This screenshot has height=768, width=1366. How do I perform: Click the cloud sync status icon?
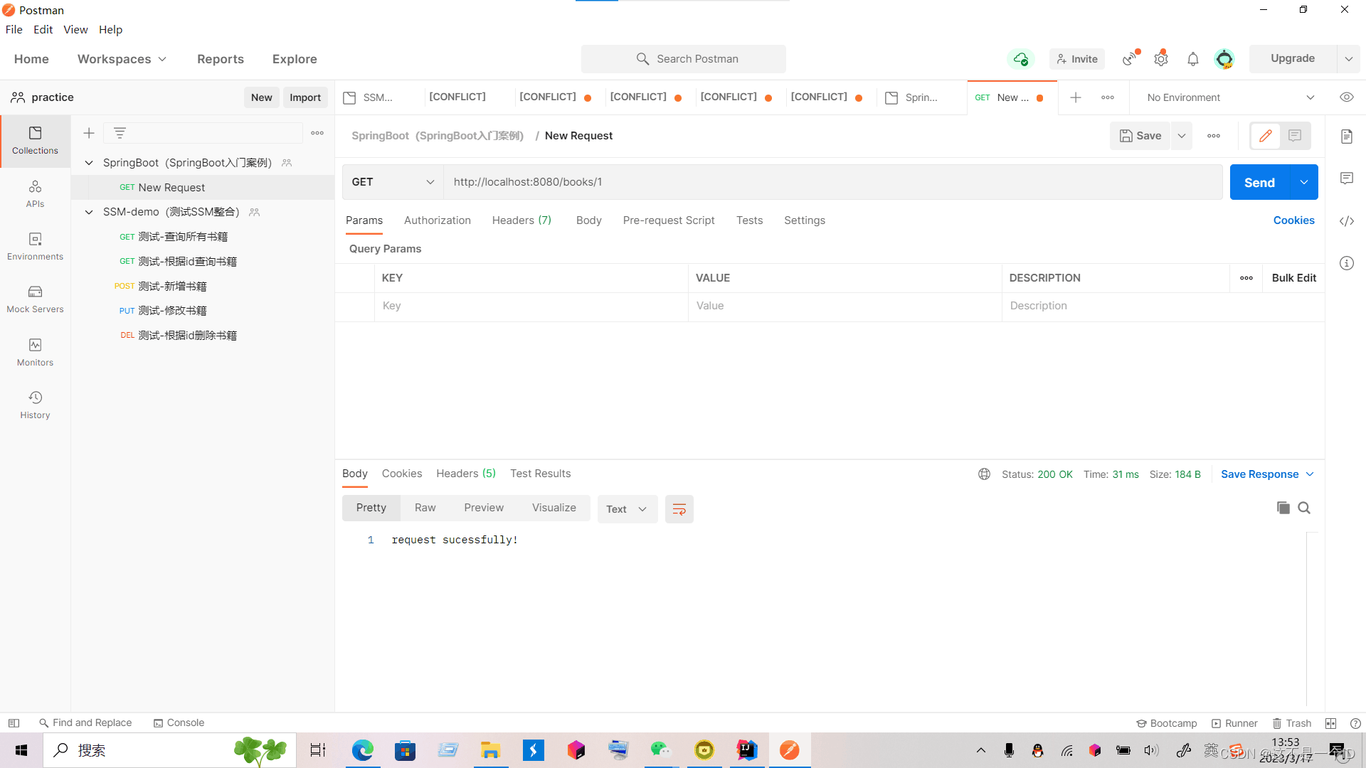pyautogui.click(x=1021, y=59)
